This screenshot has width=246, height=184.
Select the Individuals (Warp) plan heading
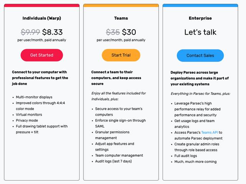click(42, 18)
